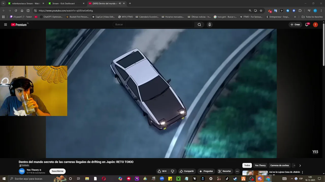Open Yes Theory channel avatar
Image resolution: width=325 pixels, height=182 pixels.
[22, 171]
